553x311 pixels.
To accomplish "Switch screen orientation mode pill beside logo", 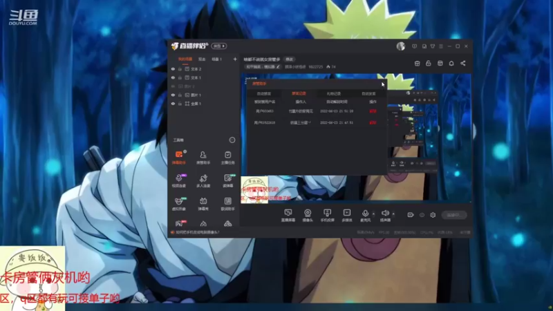I will (x=218, y=46).
